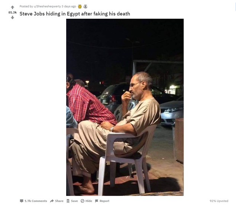Open the 1.7k Comments link
Viewport: 236px width, 205px height.
pos(36,201)
